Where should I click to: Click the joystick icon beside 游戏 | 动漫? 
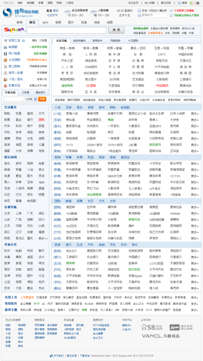point(6,73)
